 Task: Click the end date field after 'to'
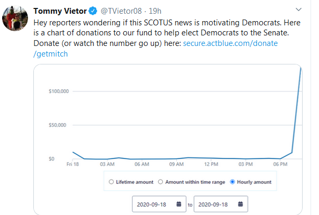(221, 204)
